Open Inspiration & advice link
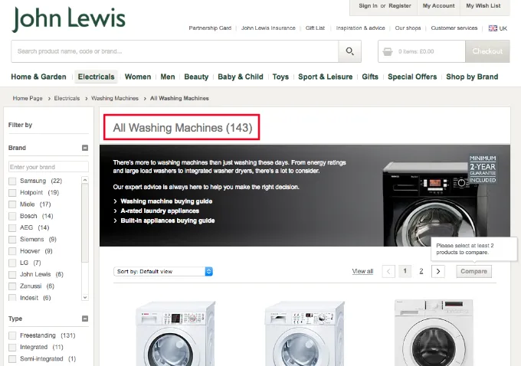Image resolution: width=521 pixels, height=366 pixels. (360, 28)
